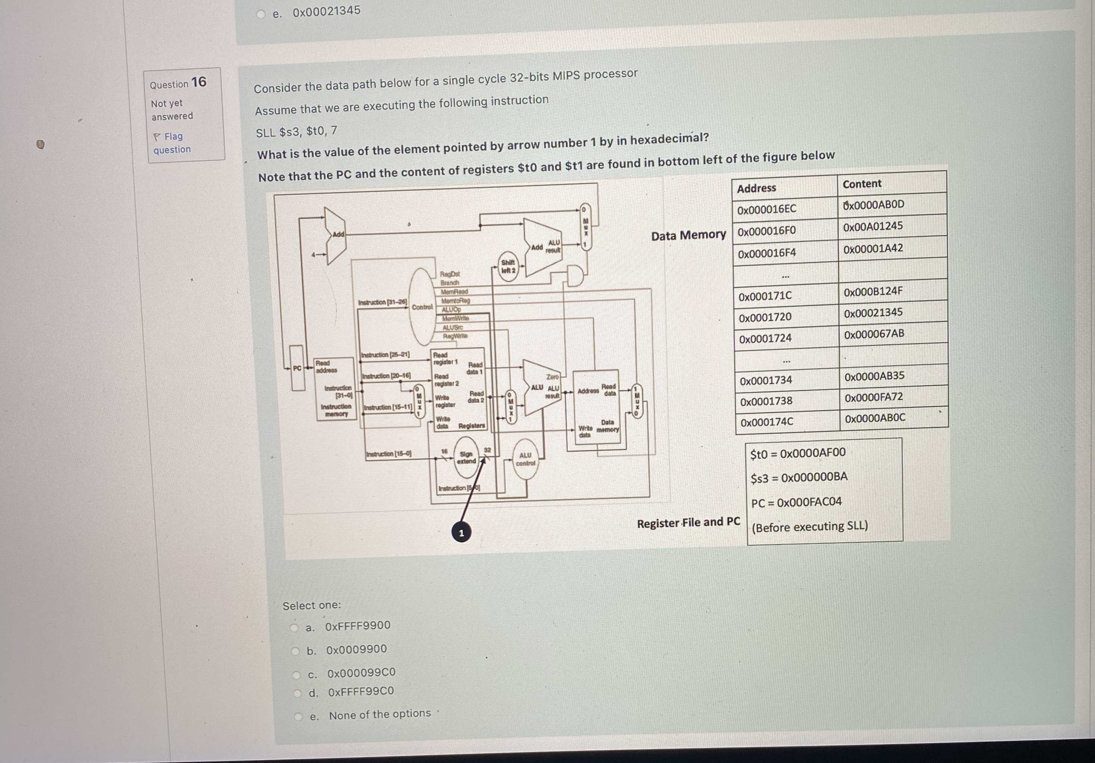Image resolution: width=1095 pixels, height=763 pixels.
Task: Select radio option b. 0x0009900
Action: pyautogui.click(x=296, y=651)
